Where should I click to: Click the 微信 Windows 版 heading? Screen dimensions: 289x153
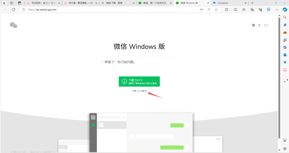139,46
